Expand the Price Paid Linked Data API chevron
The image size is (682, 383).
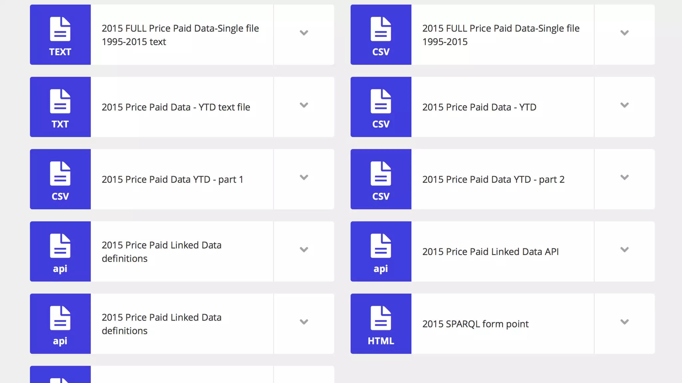coord(624,250)
